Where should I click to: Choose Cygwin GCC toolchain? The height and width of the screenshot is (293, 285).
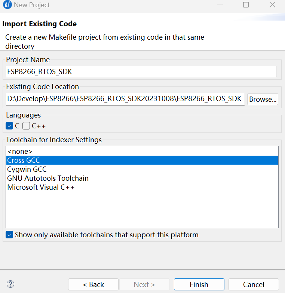pyautogui.click(x=142, y=169)
